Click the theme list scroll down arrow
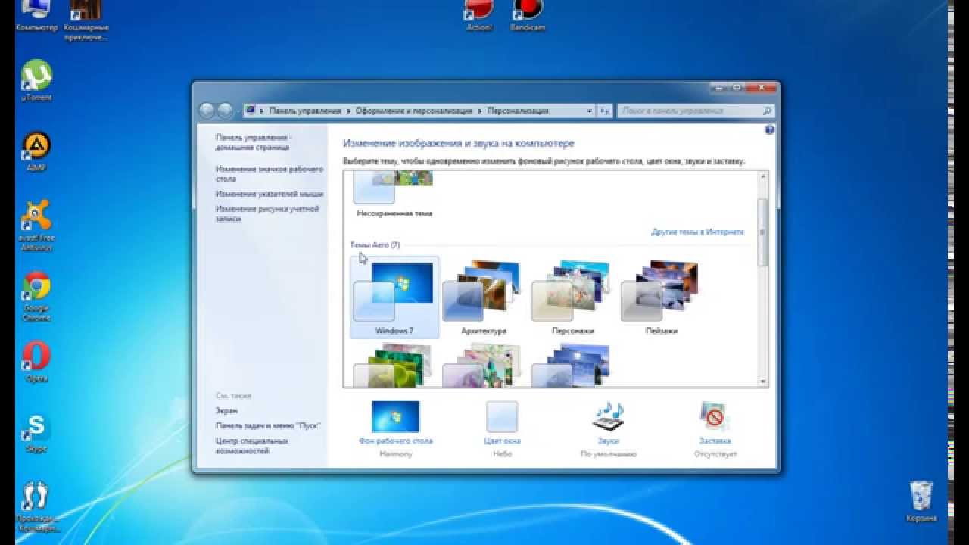The height and width of the screenshot is (545, 969). 762,381
